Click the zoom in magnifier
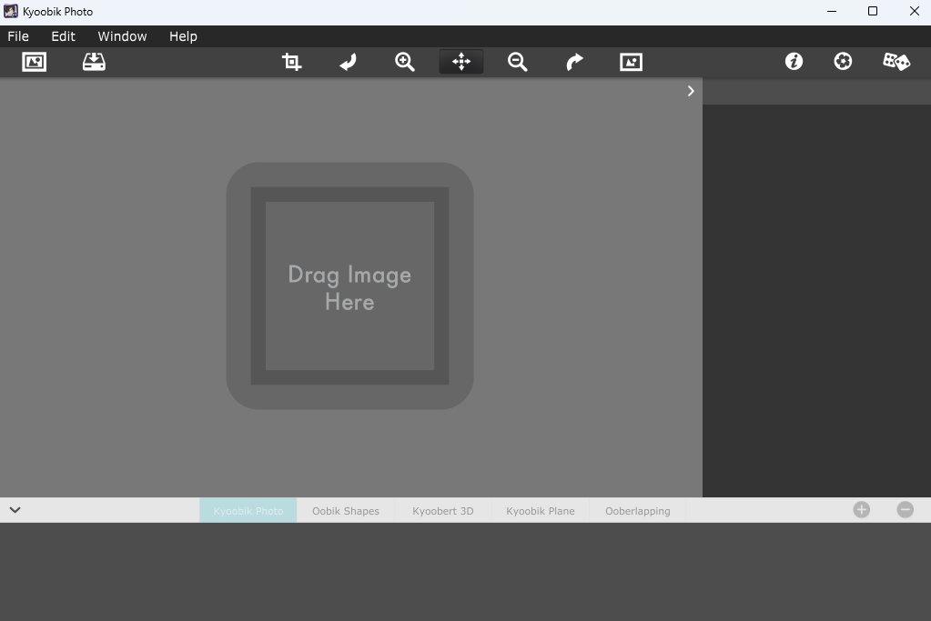 click(404, 62)
